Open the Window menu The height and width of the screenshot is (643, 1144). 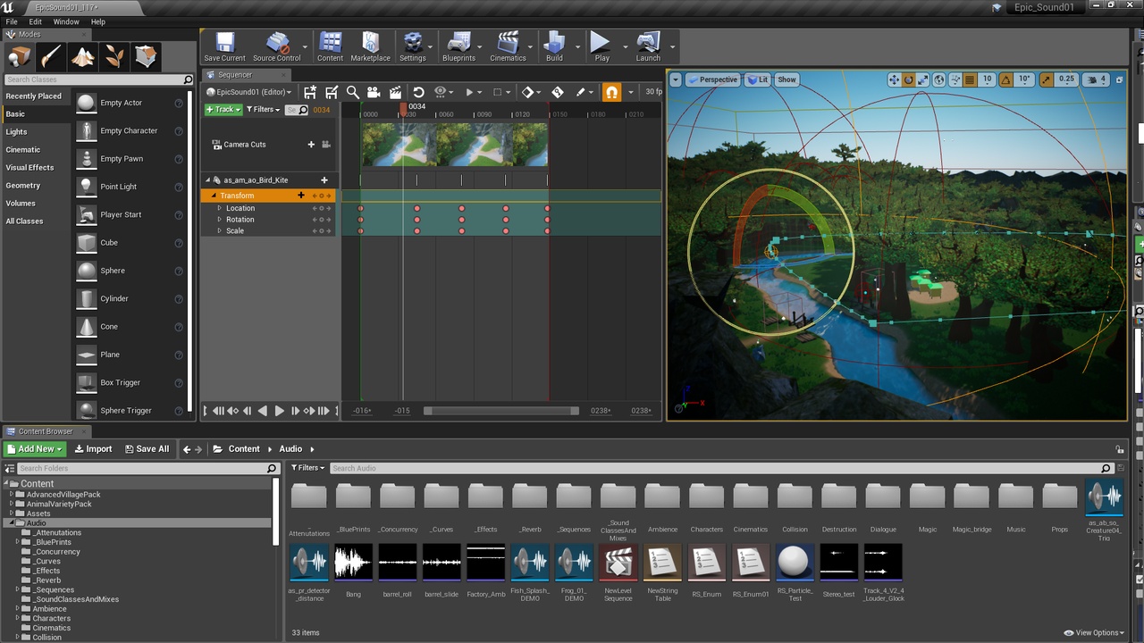66,21
